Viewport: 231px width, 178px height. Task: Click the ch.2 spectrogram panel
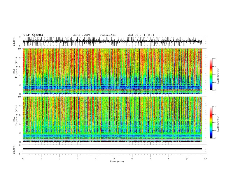pos(113,119)
